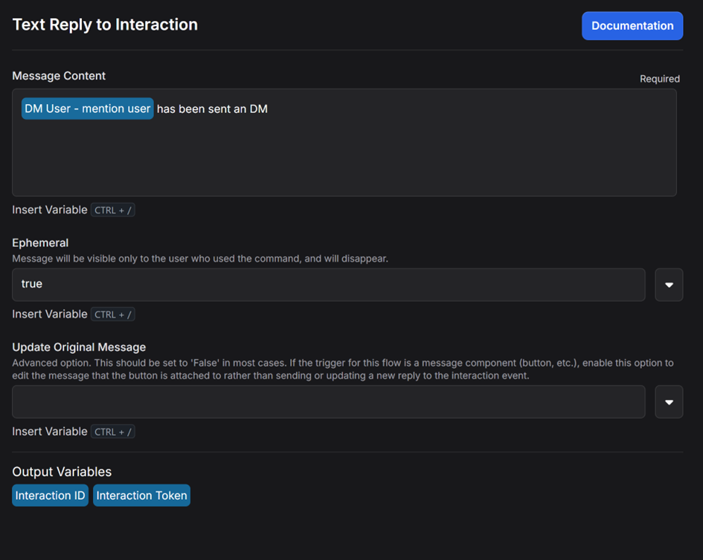Image resolution: width=703 pixels, height=560 pixels.
Task: Click the Message Content text area
Action: pyautogui.click(x=344, y=142)
